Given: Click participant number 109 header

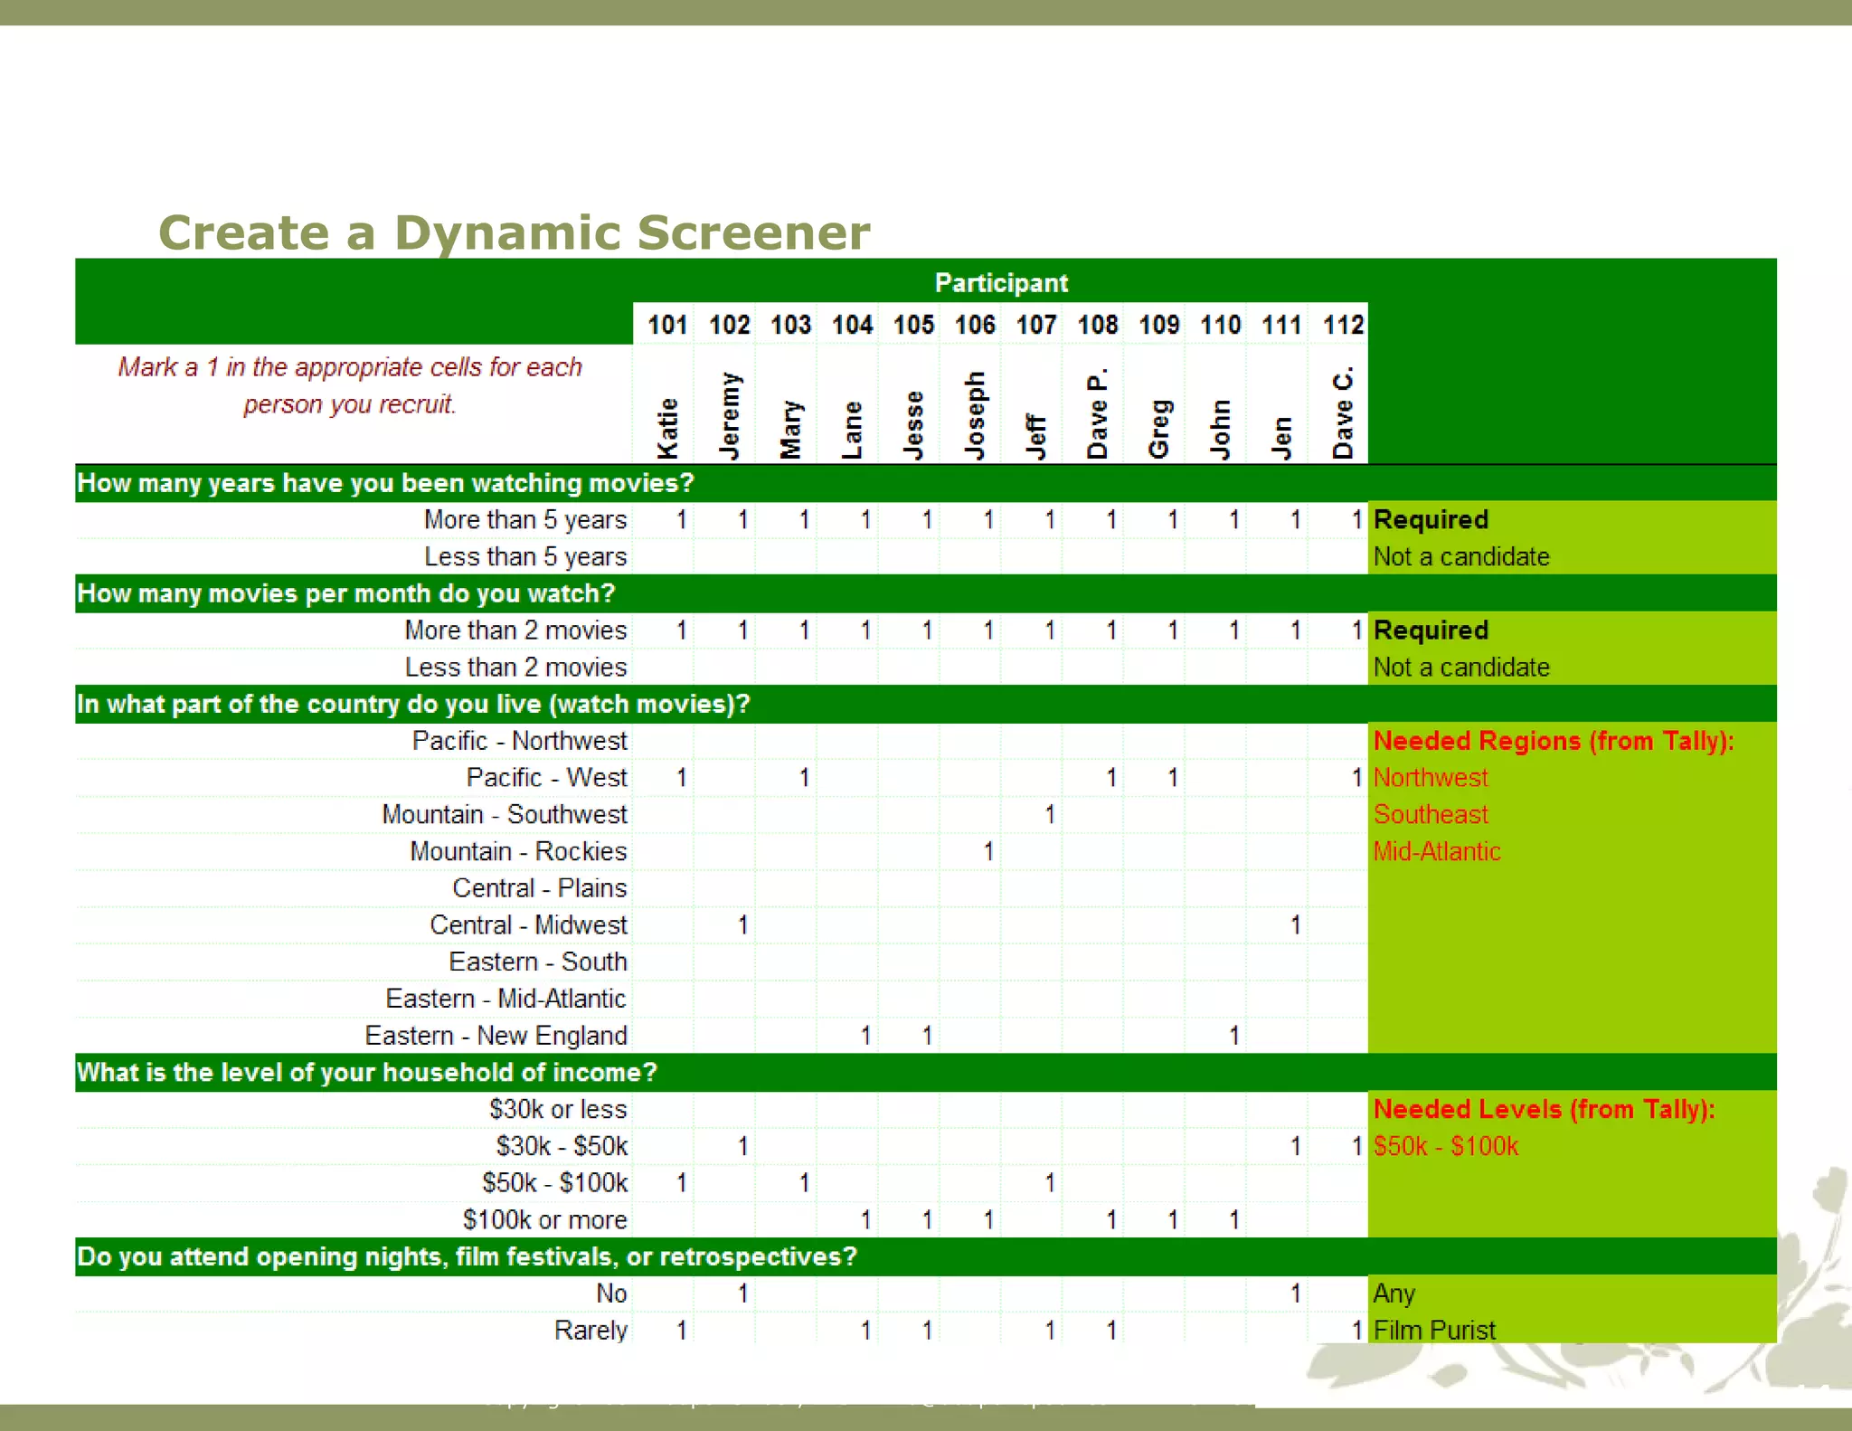Looking at the screenshot, I should pos(1159,325).
